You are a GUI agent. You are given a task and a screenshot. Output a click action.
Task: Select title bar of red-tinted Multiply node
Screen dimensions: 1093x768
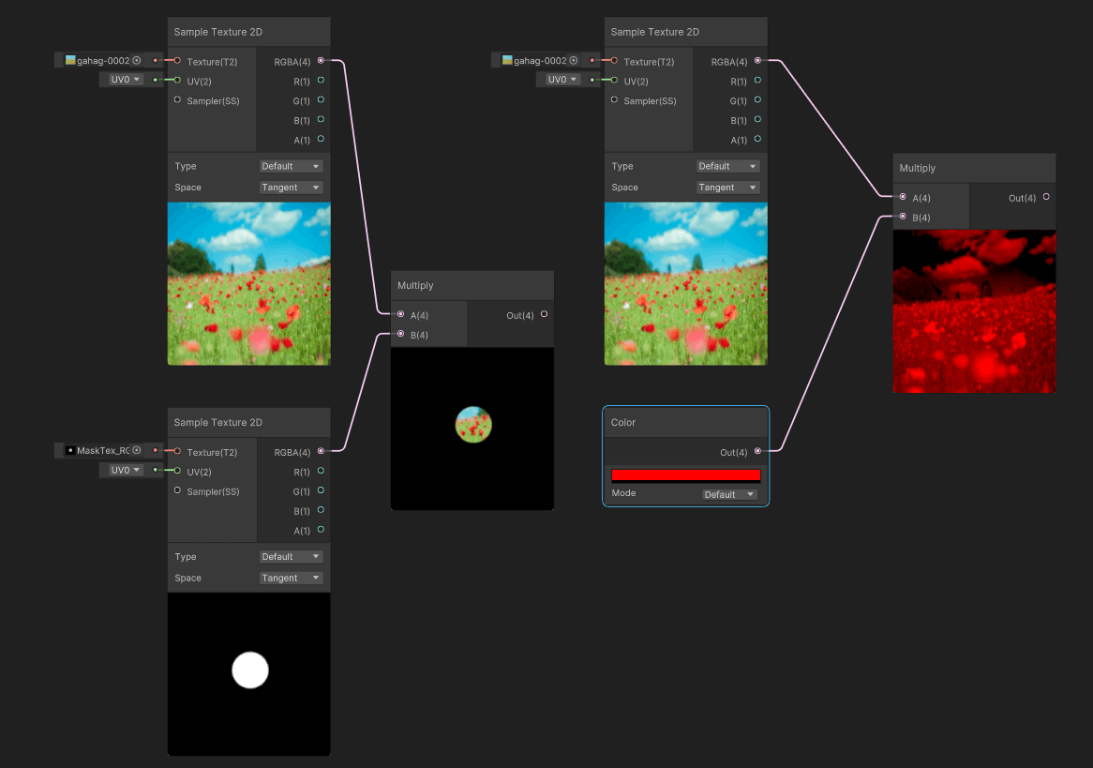[975, 168]
